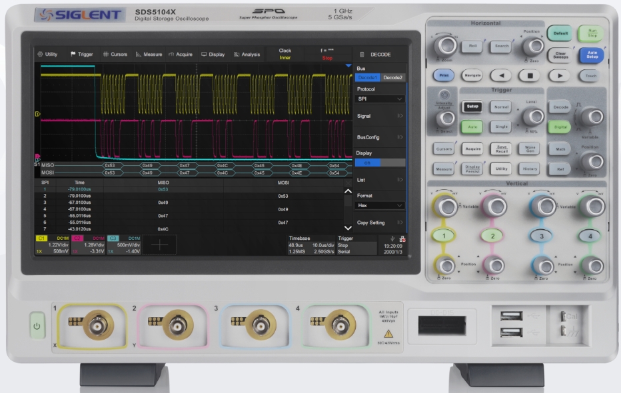
Task: Open the Protocol SPI dropdown
Action: click(380, 99)
